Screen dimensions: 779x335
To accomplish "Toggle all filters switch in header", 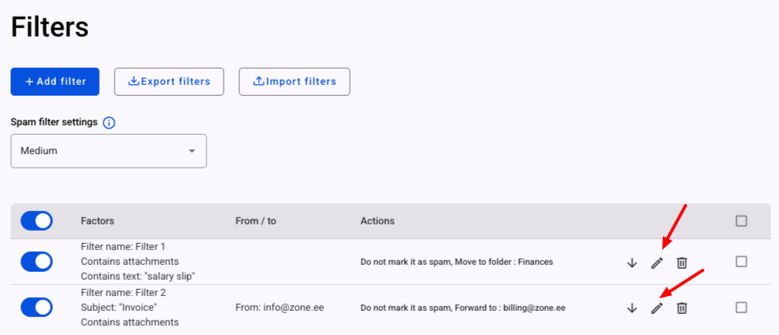I will [36, 221].
